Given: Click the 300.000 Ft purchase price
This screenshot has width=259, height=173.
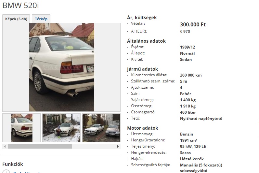Looking at the screenshot, I should click(x=193, y=24).
